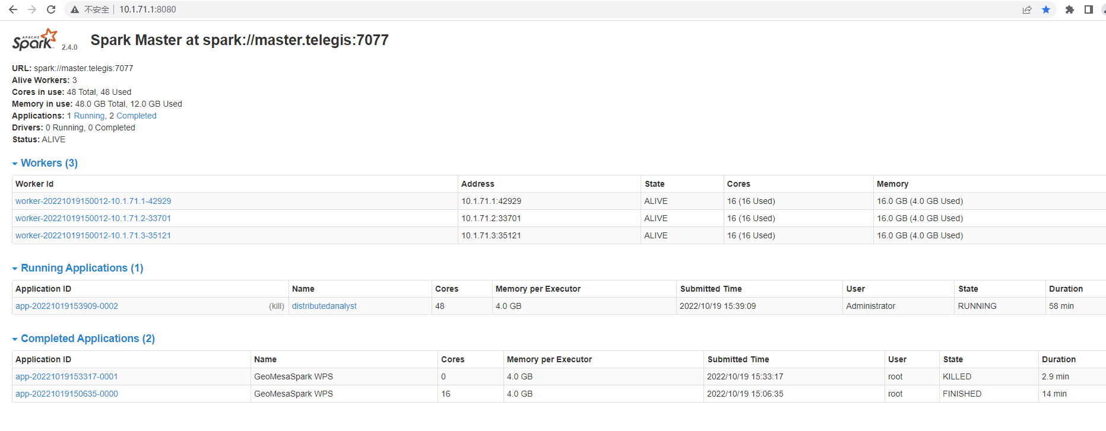
Task: Click the not-secure warning icon
Action: tap(75, 9)
